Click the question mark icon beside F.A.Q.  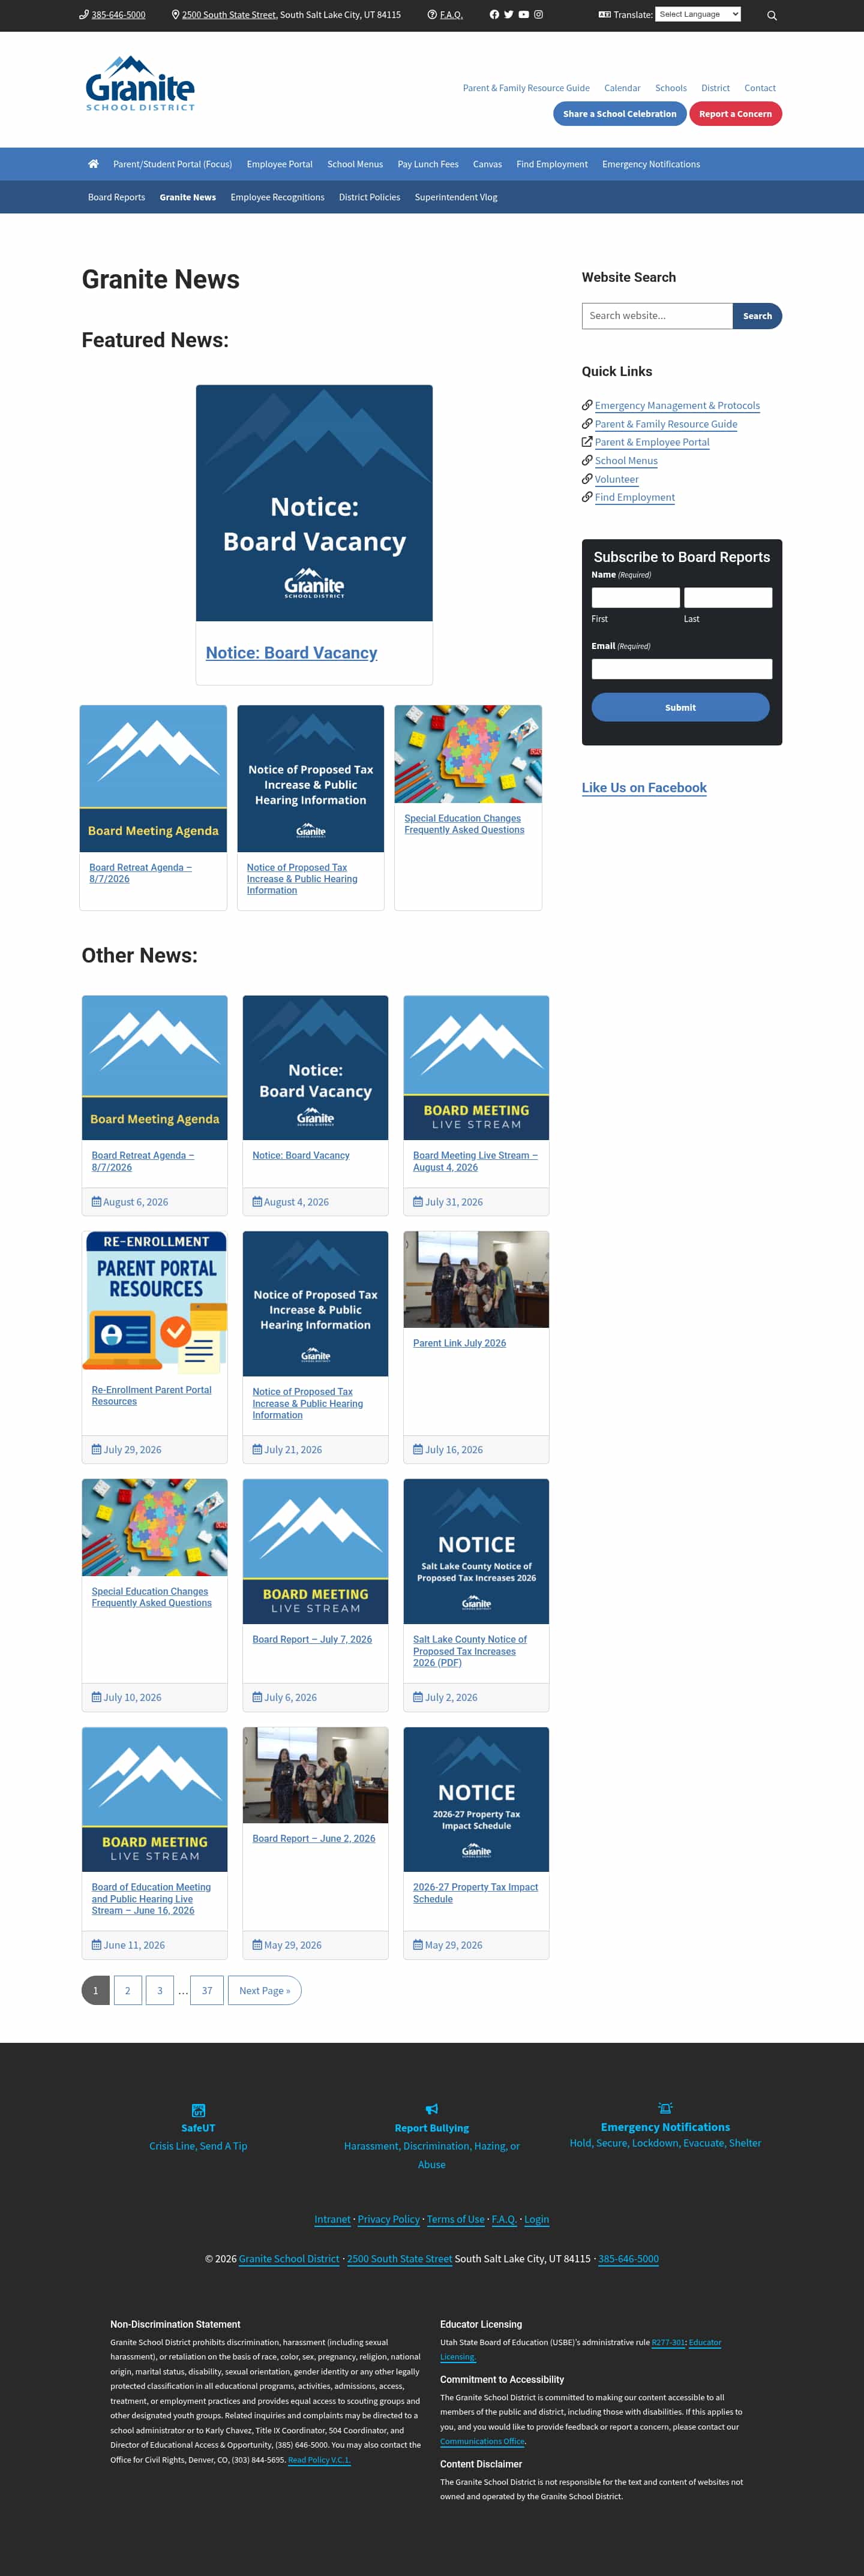[x=432, y=15]
